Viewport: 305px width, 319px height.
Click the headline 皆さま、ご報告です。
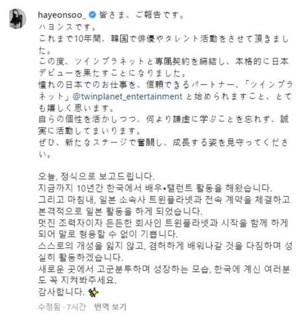tap(141, 15)
